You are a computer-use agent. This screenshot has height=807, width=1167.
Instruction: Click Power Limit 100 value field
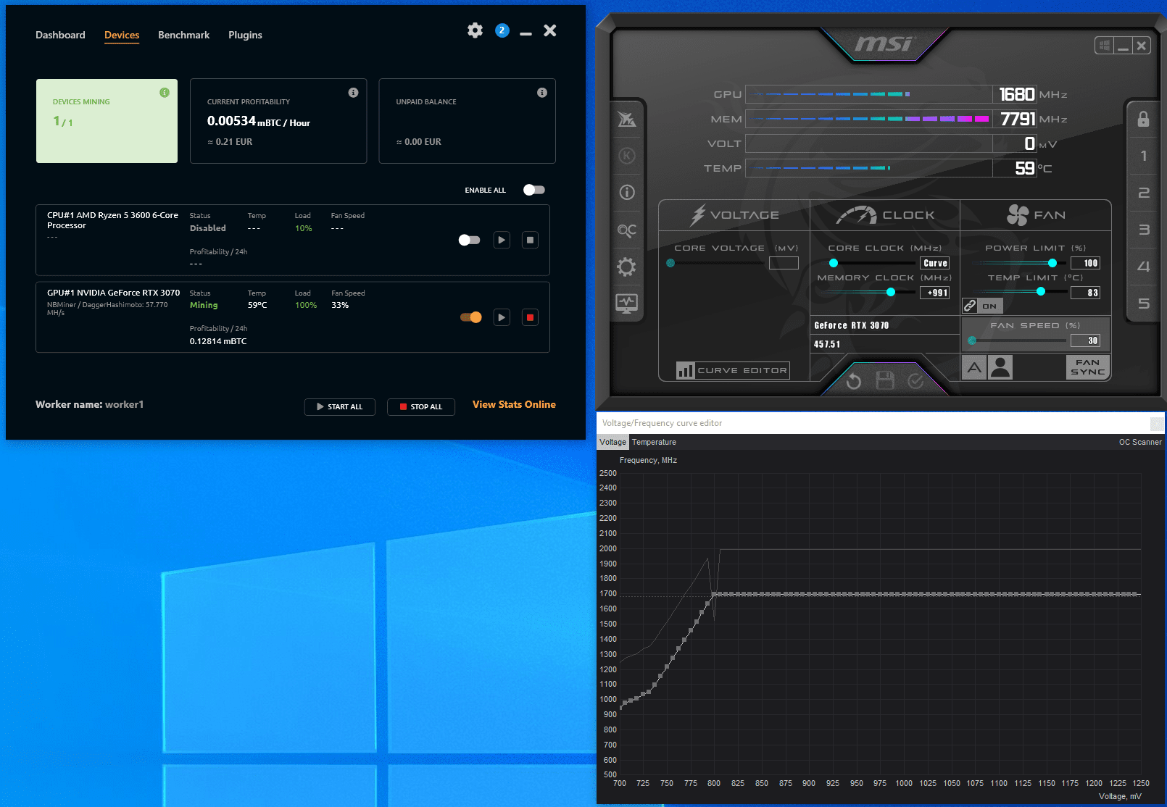click(x=1086, y=263)
